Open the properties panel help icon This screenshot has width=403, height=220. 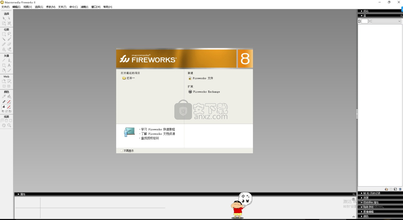pos(353,199)
